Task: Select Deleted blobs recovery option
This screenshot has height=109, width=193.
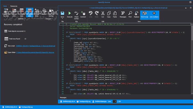Action: click(x=37, y=12)
